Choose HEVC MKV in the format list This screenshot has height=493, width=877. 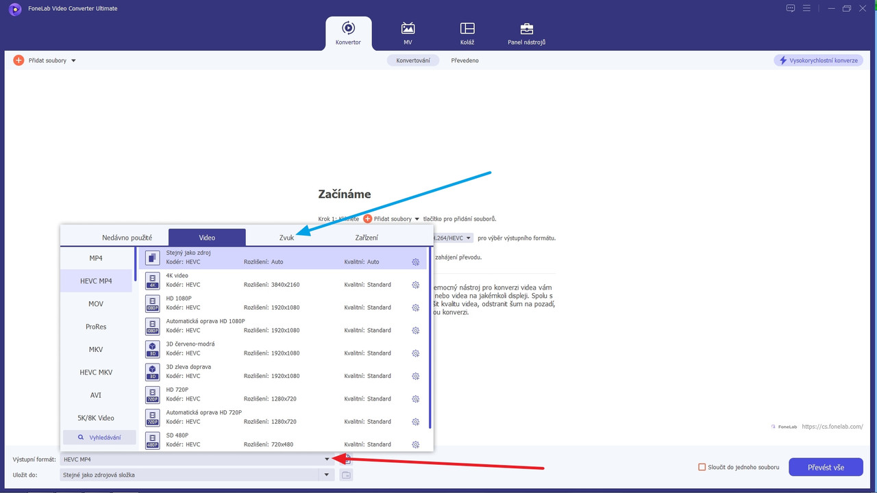(x=96, y=372)
